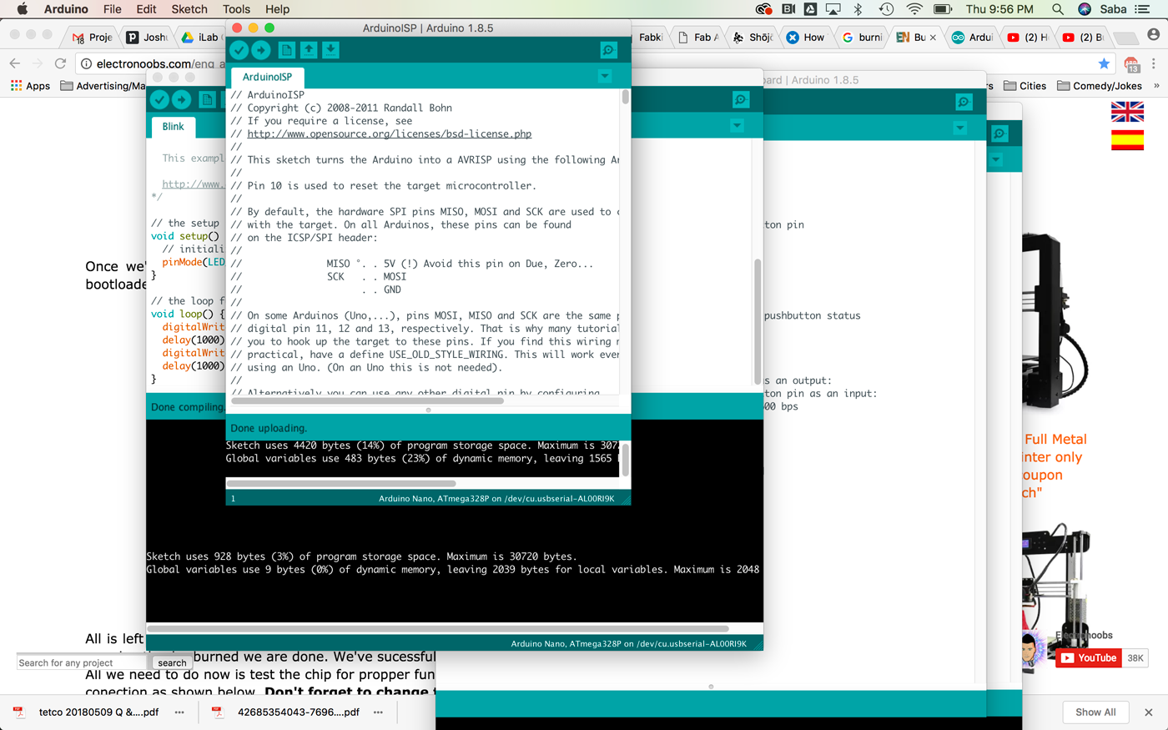This screenshot has width=1168, height=730.
Task: Close the Chrome downloads bar
Action: pyautogui.click(x=1149, y=712)
